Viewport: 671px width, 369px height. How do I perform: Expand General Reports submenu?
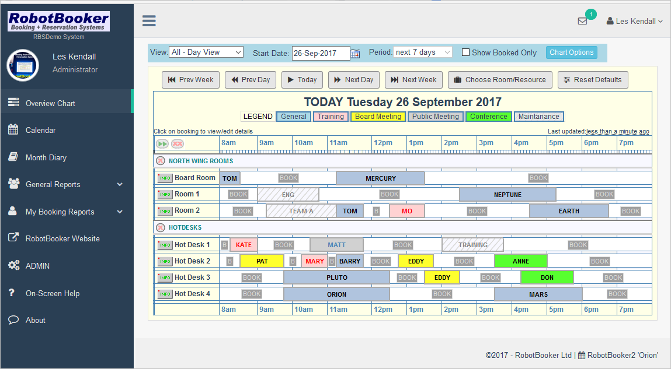(67, 184)
